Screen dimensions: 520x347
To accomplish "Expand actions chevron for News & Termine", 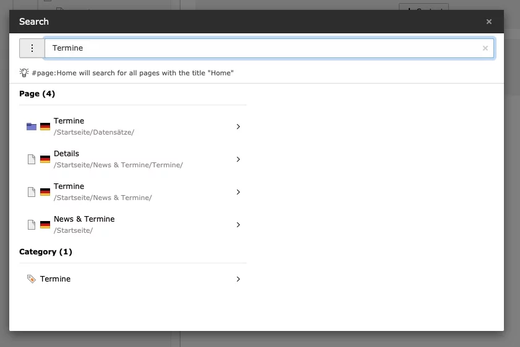I will [238, 225].
